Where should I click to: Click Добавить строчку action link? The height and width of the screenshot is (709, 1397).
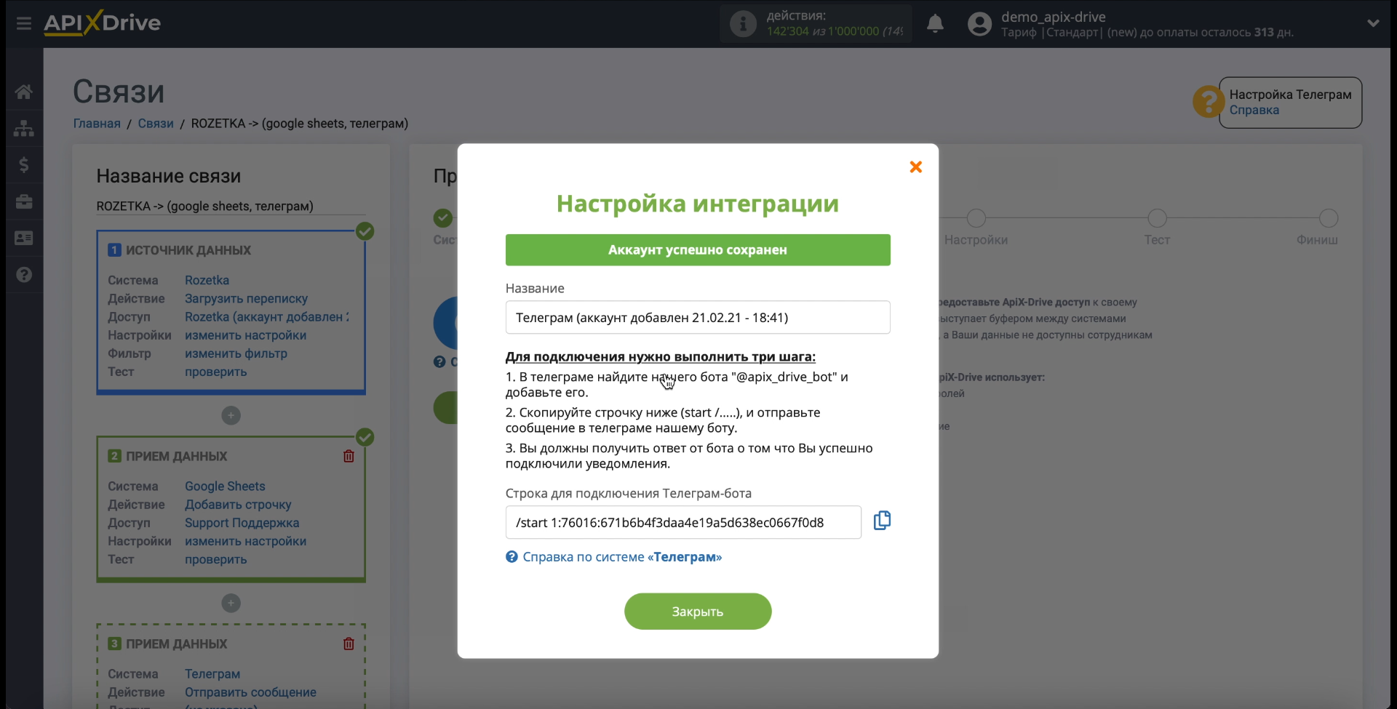(238, 505)
